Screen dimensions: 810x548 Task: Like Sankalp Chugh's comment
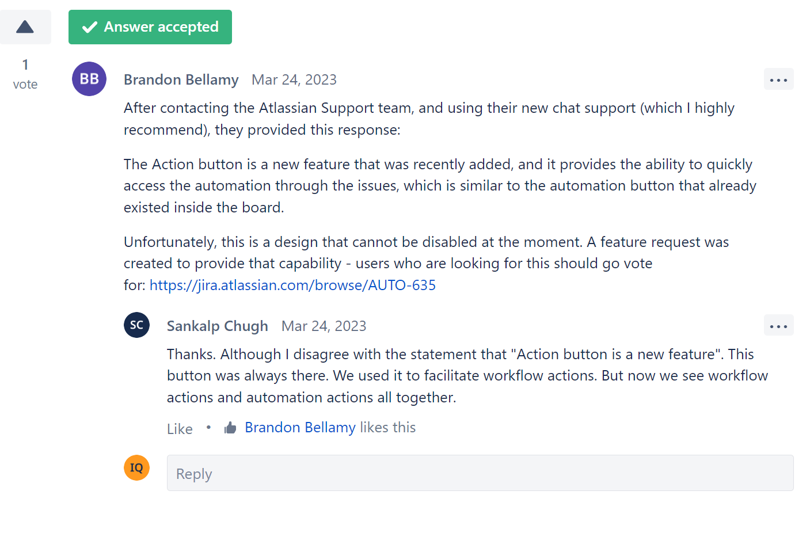point(180,429)
